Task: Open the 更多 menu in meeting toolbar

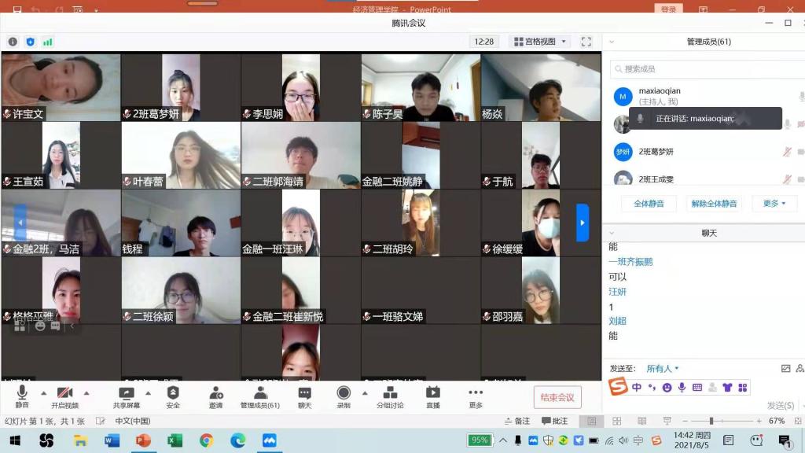Action: point(476,396)
